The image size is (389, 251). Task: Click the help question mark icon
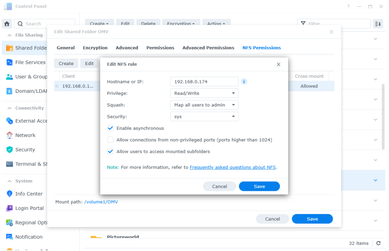click(348, 6)
